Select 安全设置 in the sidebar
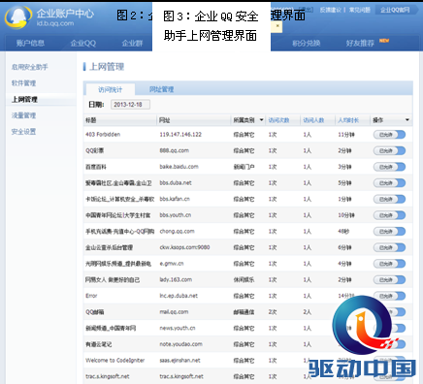The width and height of the screenshot is (423, 384). pos(23,132)
